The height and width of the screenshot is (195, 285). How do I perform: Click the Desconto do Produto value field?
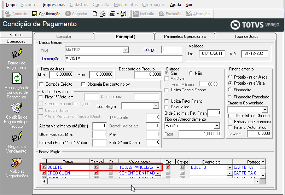pyautogui.click(x=148, y=75)
